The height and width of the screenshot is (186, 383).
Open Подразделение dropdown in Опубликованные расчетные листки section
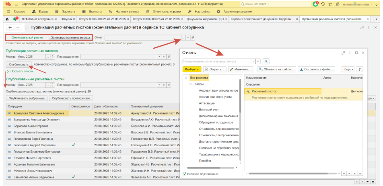pos(159,85)
